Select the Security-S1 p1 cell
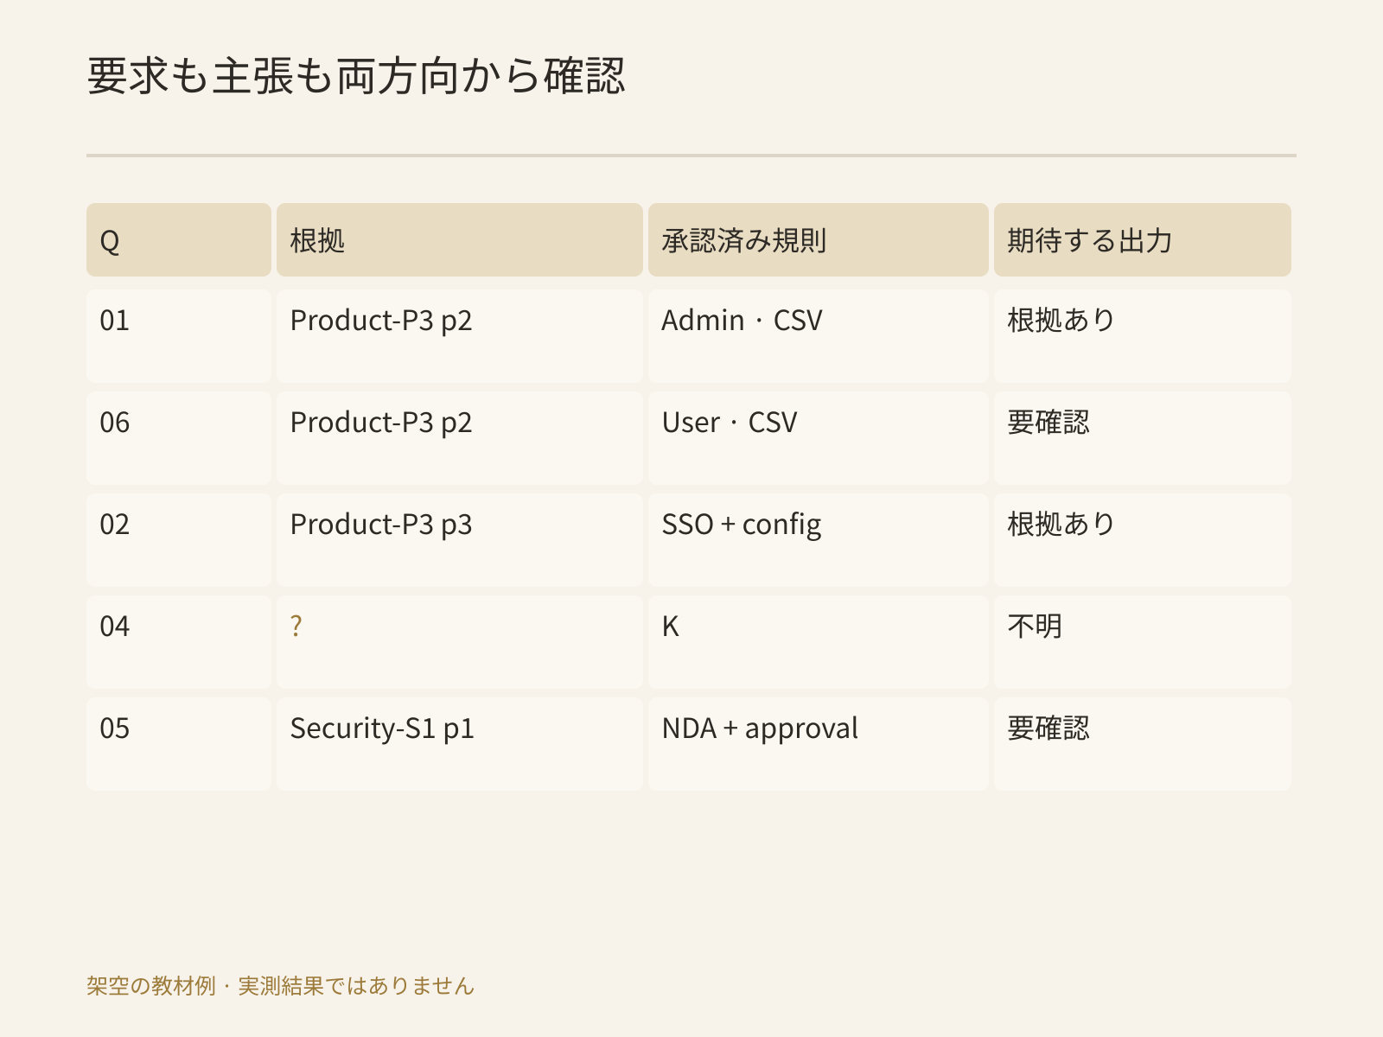The height and width of the screenshot is (1037, 1383). tap(460, 744)
